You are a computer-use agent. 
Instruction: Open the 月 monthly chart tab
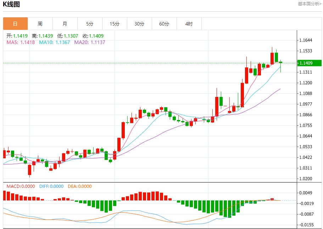(x=65, y=24)
